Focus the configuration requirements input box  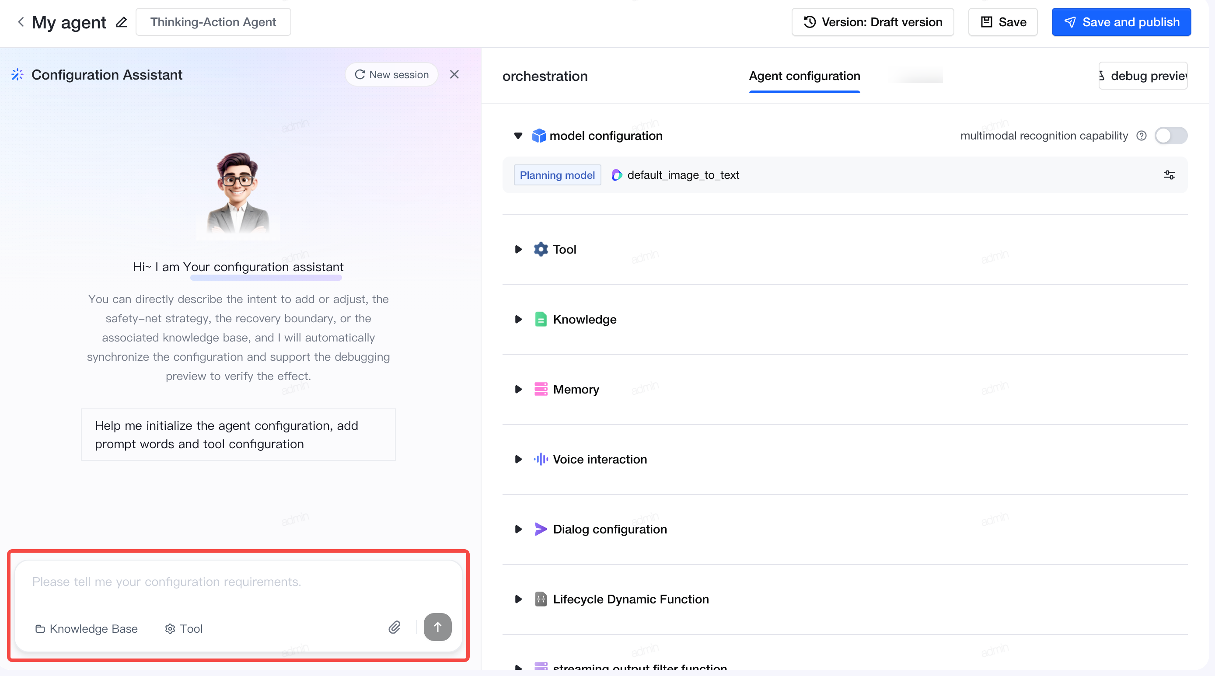point(238,582)
